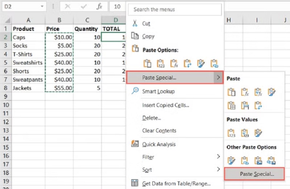Click the Copy icon in context menu
Screen dimensions: 290x189
tap(135, 36)
